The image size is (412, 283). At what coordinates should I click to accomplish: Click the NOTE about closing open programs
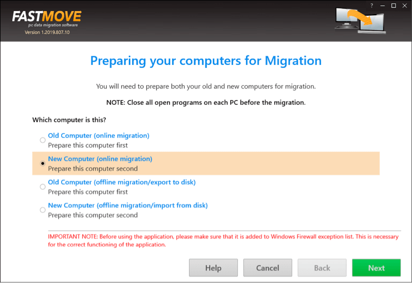click(x=206, y=102)
